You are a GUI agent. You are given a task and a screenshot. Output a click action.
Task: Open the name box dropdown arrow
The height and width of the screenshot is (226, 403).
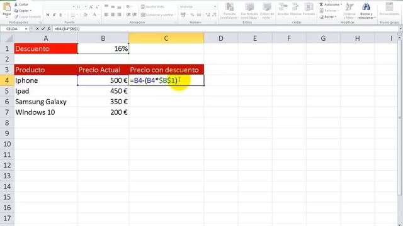[26, 29]
